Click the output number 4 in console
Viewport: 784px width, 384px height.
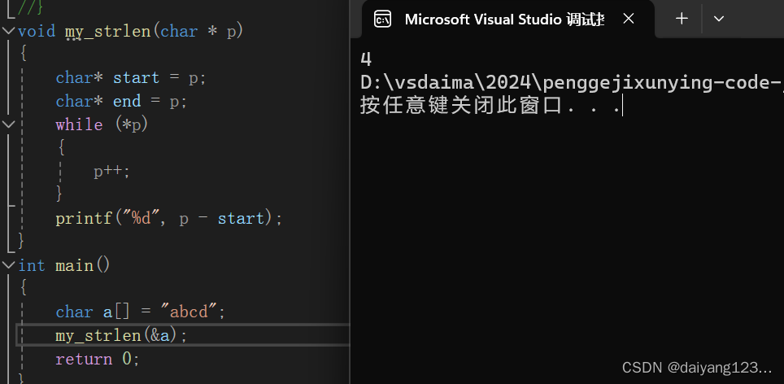pos(366,59)
